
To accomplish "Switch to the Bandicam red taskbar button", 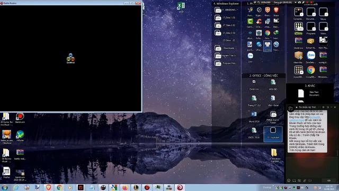I will coord(147,187).
